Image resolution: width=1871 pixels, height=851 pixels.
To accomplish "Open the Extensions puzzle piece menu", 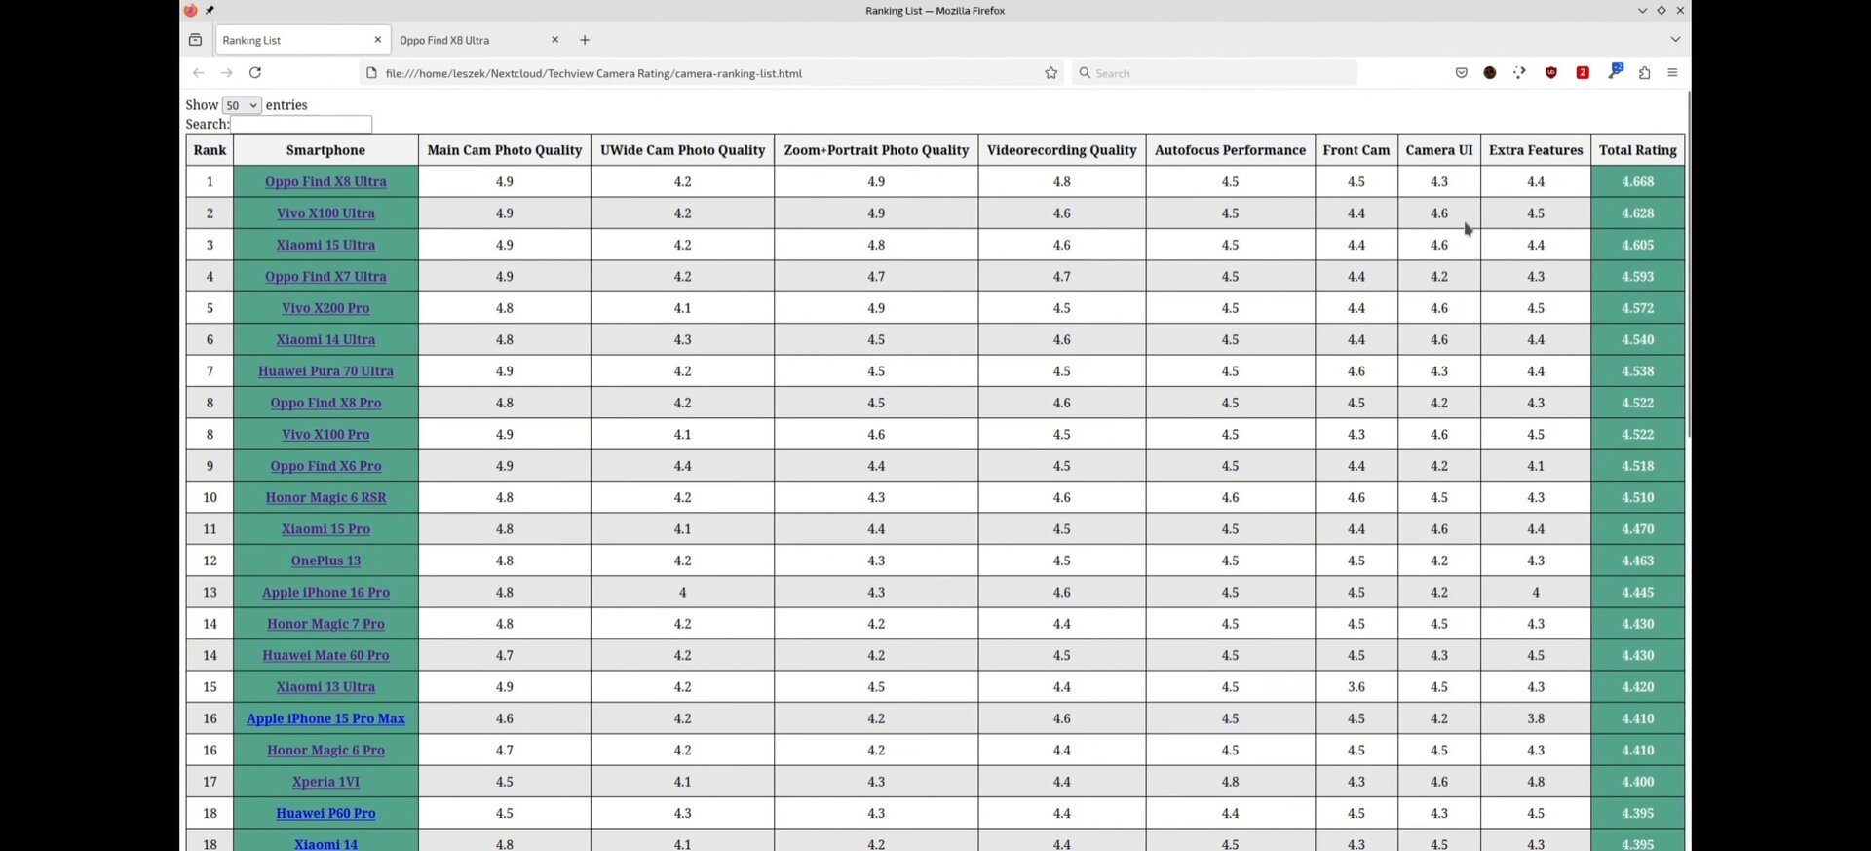I will click(x=1644, y=73).
